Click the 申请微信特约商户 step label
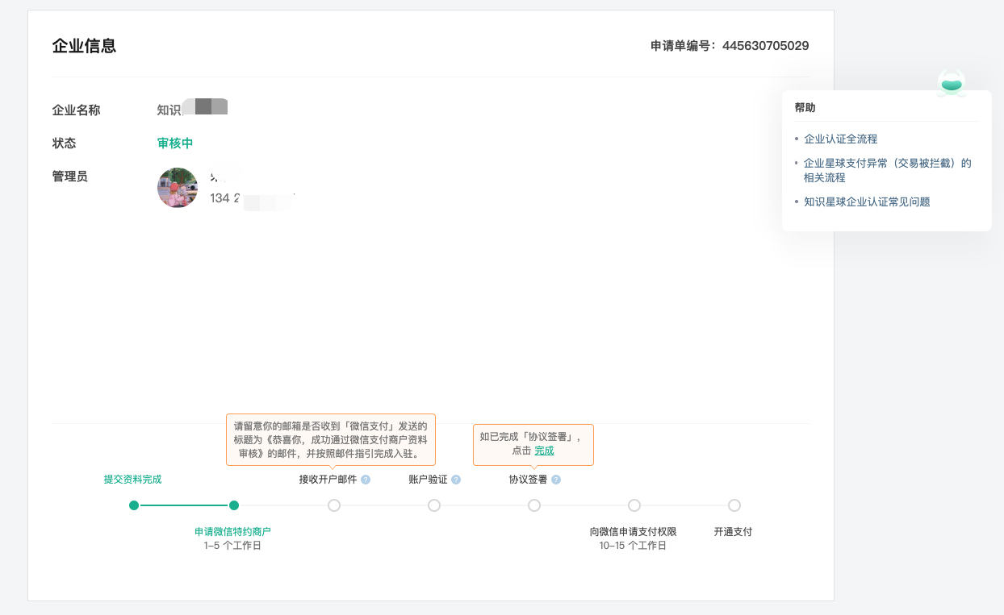Screen dimensions: 1004x615 [x=232, y=532]
